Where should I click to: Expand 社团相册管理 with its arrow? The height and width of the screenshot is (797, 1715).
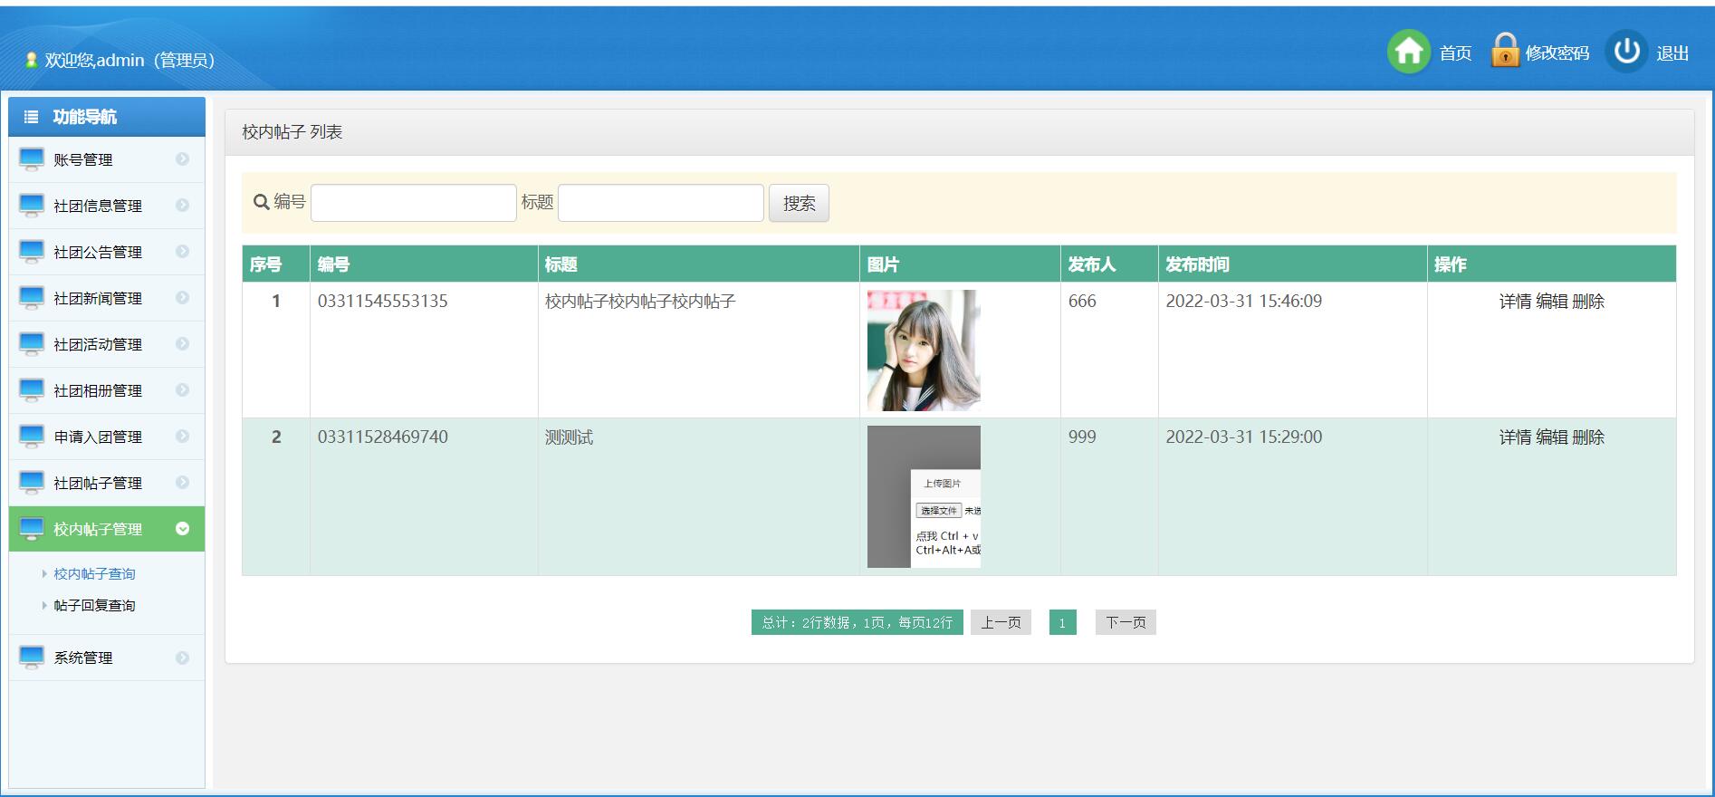pos(182,390)
